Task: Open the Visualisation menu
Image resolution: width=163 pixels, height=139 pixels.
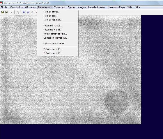Action: 16,7
